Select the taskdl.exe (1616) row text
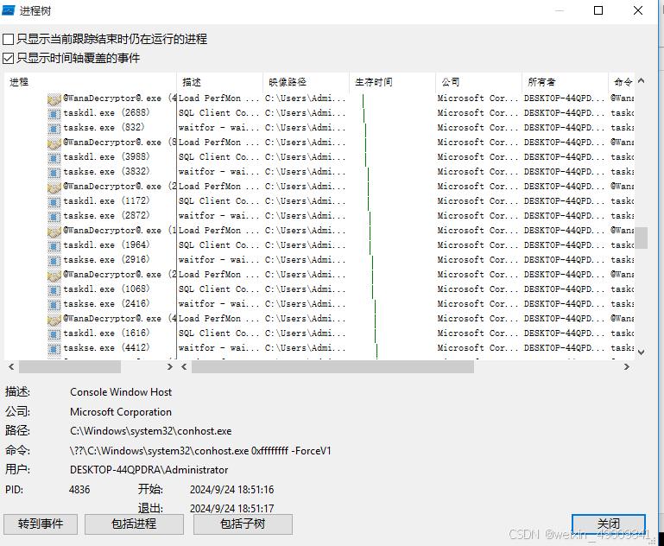The height and width of the screenshot is (546, 664). pyautogui.click(x=106, y=333)
